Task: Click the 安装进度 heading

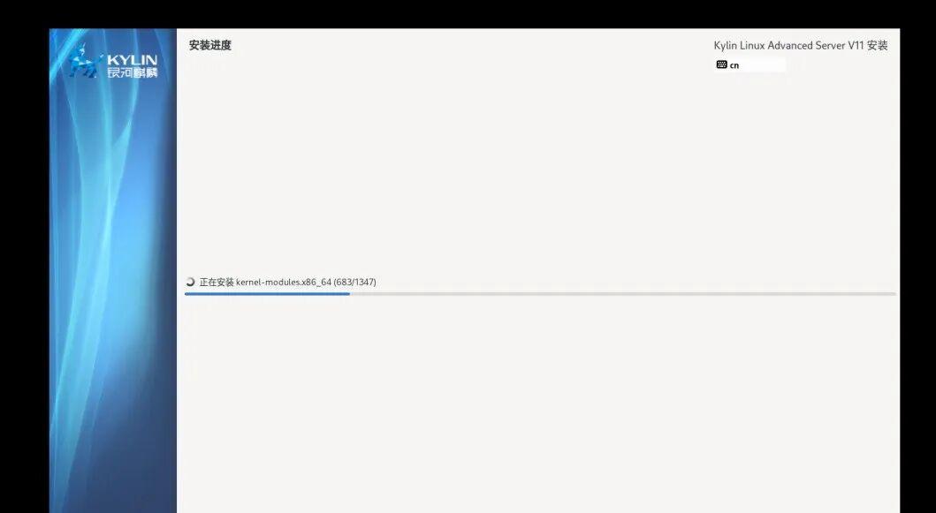Action: click(210, 45)
